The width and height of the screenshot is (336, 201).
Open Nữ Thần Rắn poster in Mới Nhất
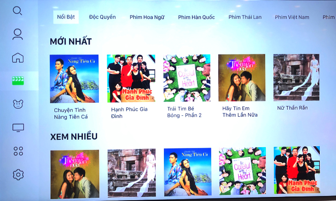296,77
